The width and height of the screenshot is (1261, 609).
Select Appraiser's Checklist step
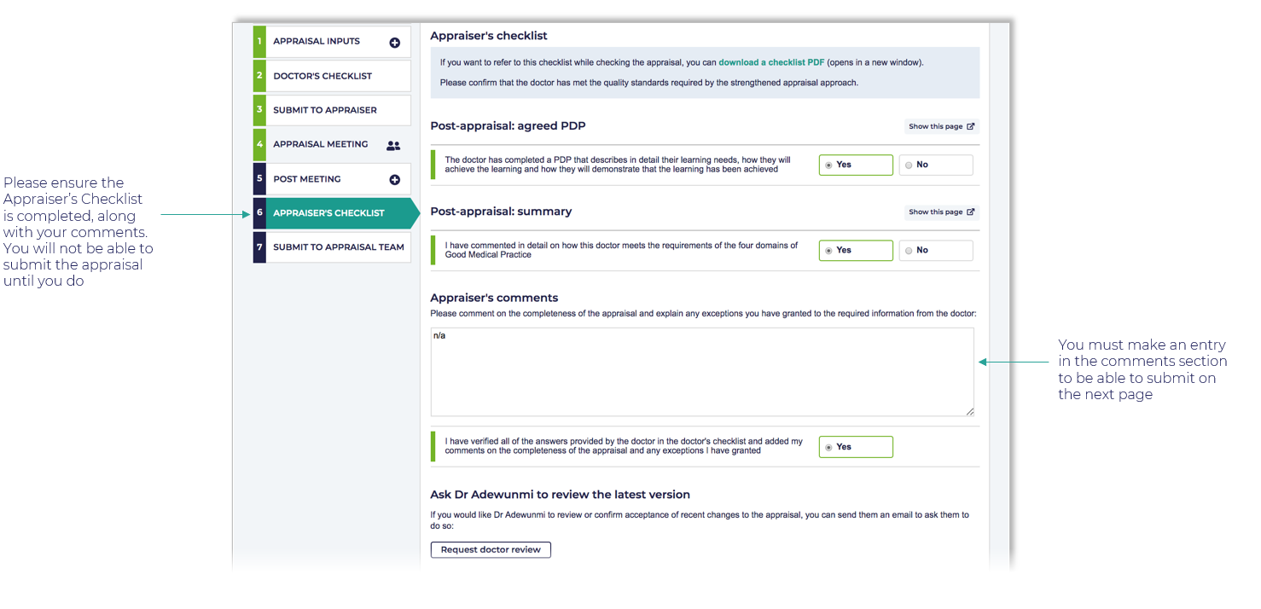(328, 213)
